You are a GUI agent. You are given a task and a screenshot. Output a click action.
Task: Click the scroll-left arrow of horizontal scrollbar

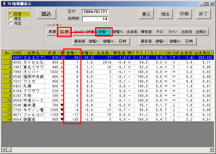tap(4, 149)
